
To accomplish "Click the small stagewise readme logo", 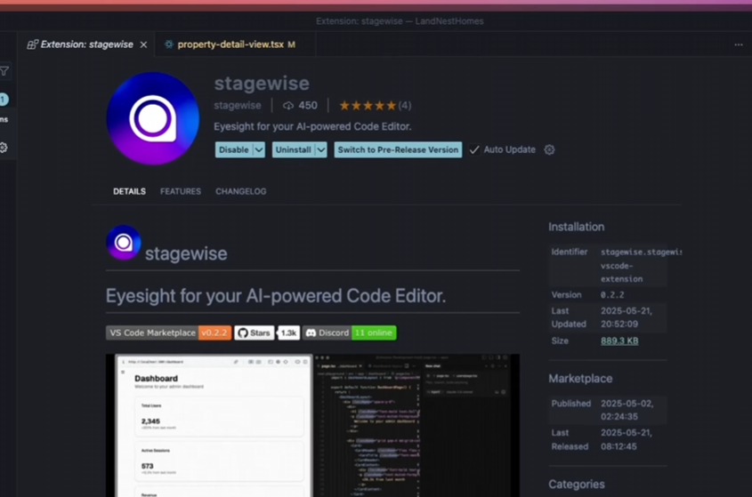I will (x=123, y=243).
